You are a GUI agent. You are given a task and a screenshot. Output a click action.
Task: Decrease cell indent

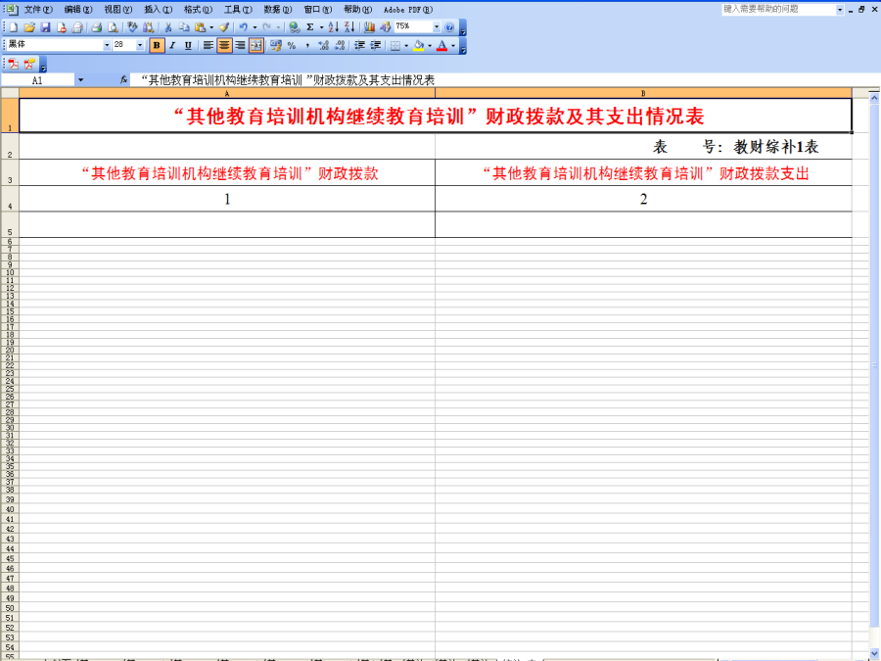pos(359,45)
